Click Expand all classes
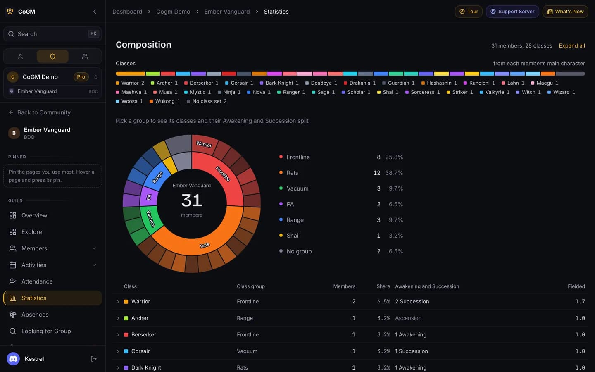This screenshot has width=595, height=372. pyautogui.click(x=572, y=46)
